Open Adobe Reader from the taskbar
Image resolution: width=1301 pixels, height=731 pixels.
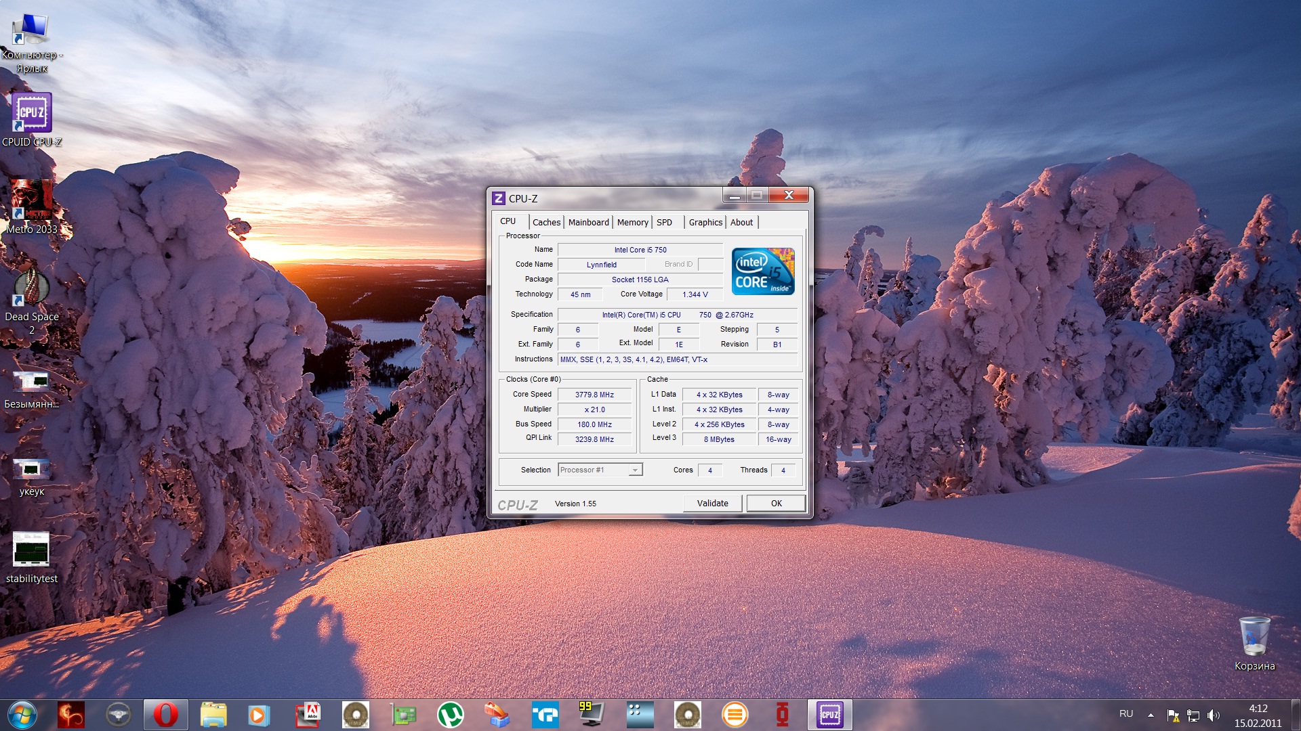pyautogui.click(x=308, y=715)
